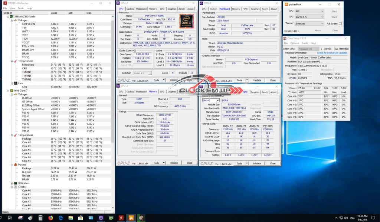Click powerMAX title bar flame icon
Image resolution: width=380 pixels, height=222 pixels.
(286, 4)
